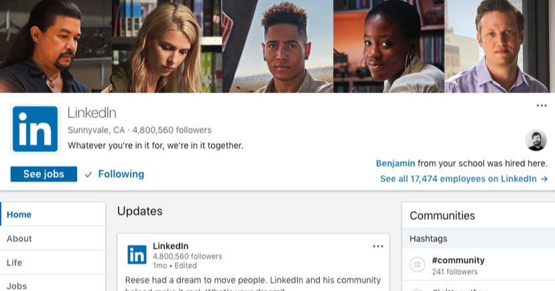The height and width of the screenshot is (291, 555).
Task: Click the LinkedIn company name heading
Action: coord(92,113)
